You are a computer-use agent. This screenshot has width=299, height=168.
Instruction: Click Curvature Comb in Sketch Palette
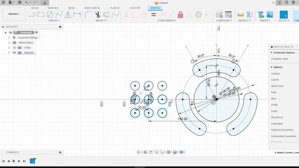coord(279,59)
